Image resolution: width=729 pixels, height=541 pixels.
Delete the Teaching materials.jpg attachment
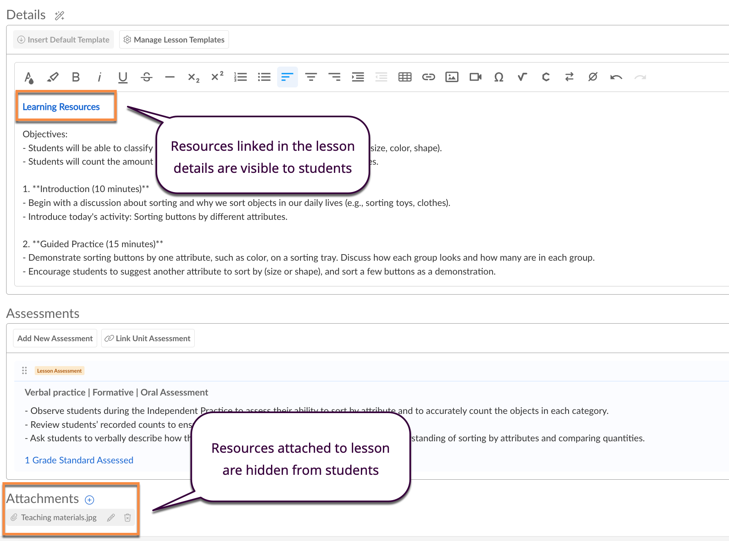127,518
